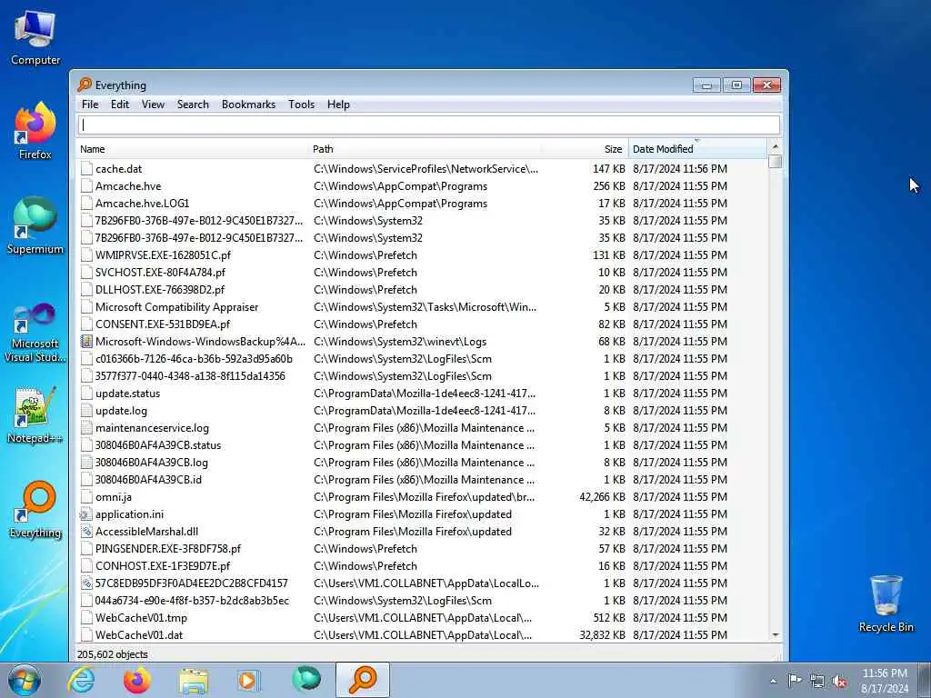Screen dimensions: 931x698
Task: Sort by the Date Modified column header
Action: tap(697, 149)
